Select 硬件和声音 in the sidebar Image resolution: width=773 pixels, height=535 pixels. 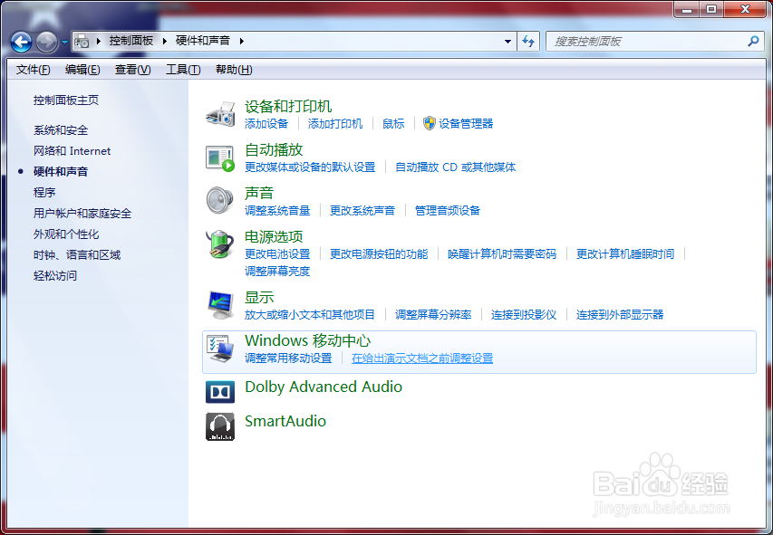[62, 171]
